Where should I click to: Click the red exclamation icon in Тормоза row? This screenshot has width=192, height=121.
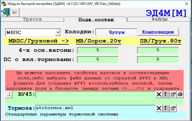[x=166, y=108]
